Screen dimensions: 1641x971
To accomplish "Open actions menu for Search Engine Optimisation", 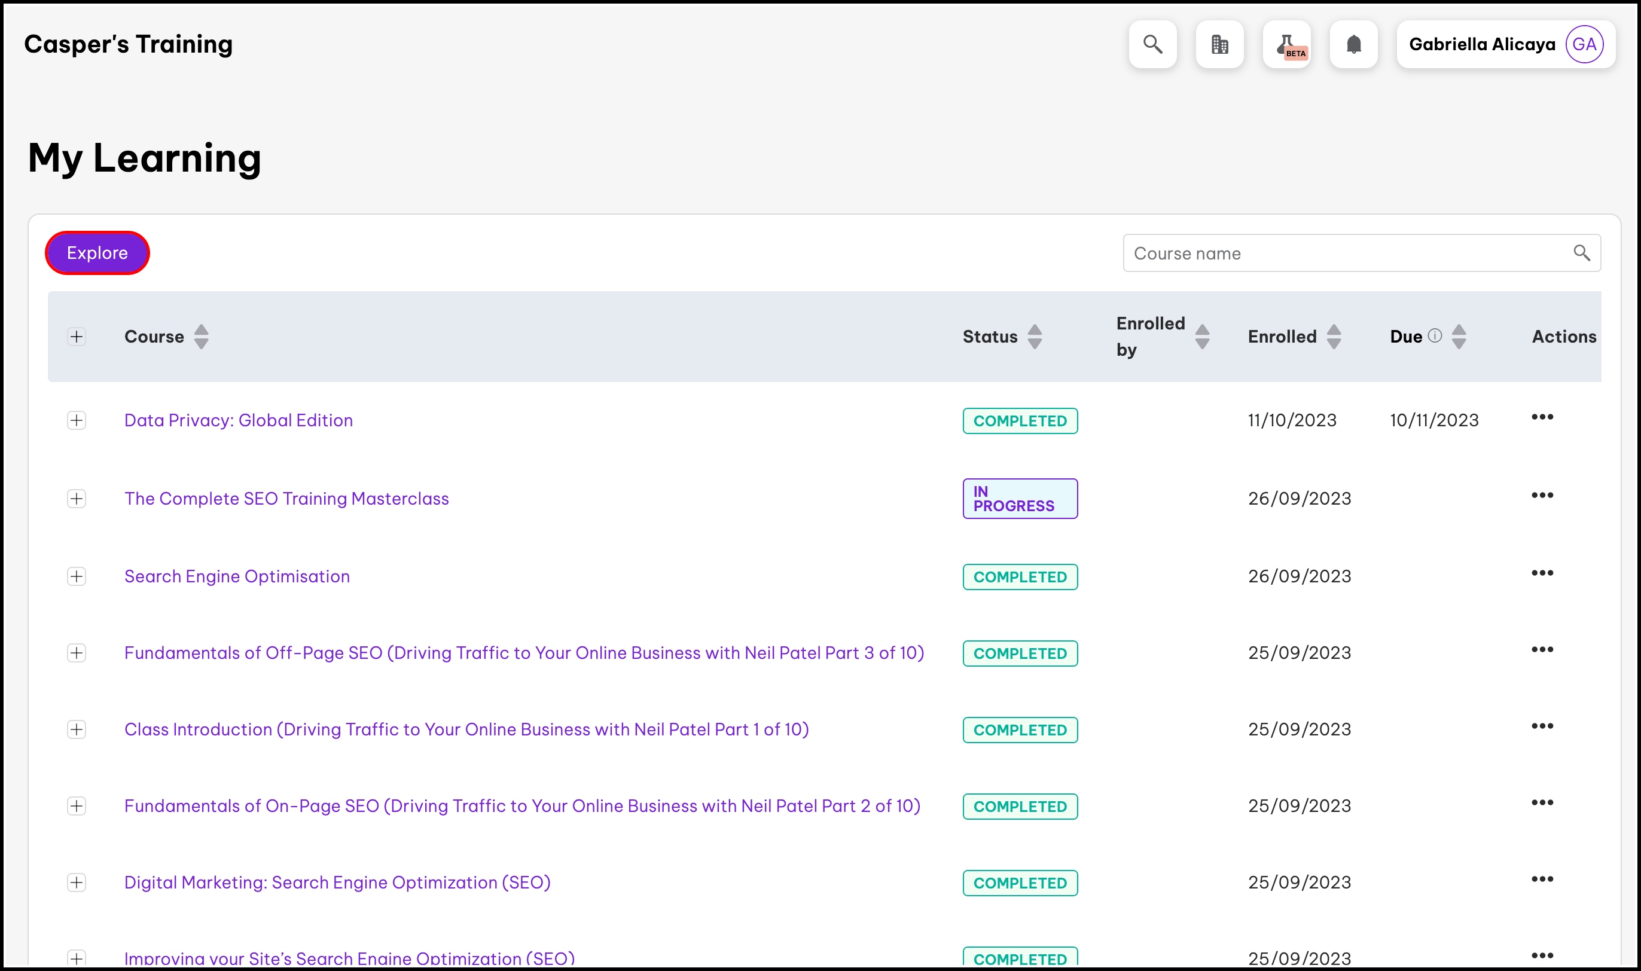I will [1542, 573].
